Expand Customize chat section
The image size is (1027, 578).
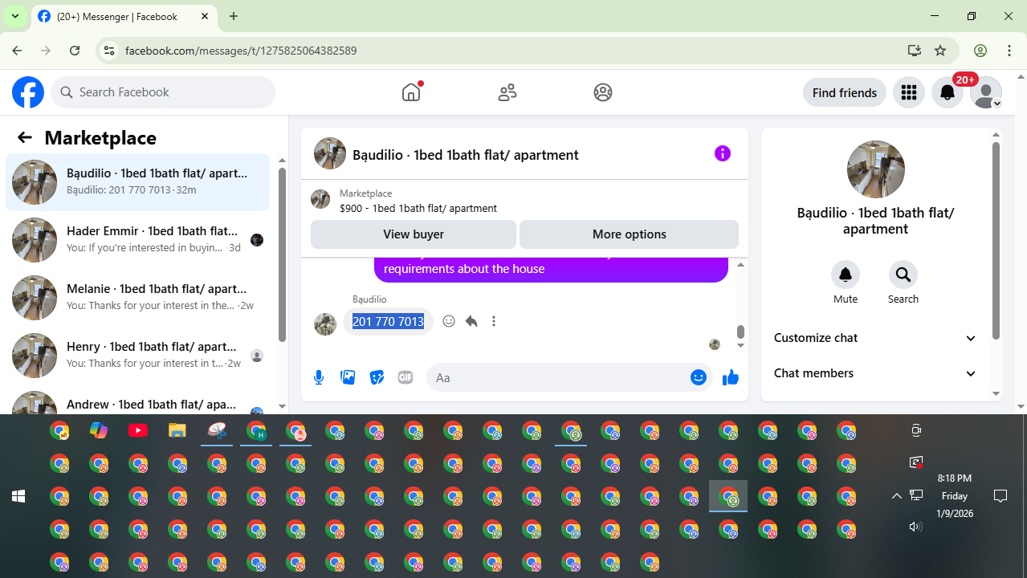tap(875, 338)
